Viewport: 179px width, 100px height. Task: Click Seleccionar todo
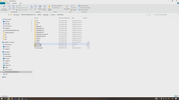pyautogui.click(x=83, y=6)
